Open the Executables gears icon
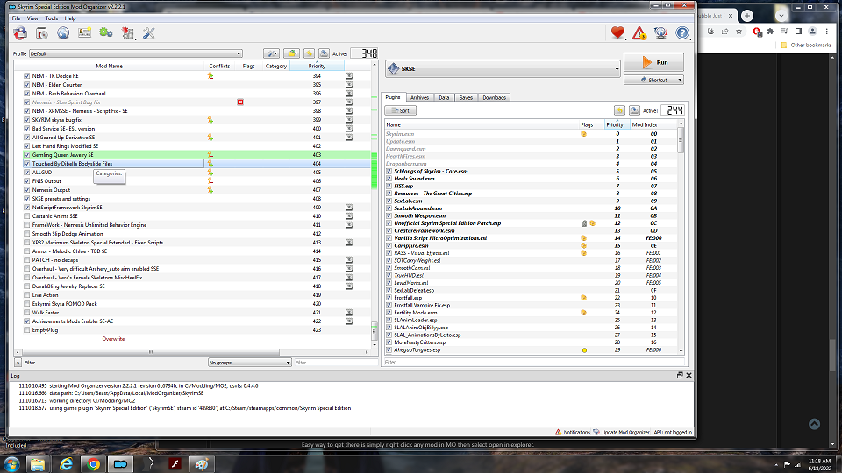This screenshot has width=842, height=473. [106, 33]
